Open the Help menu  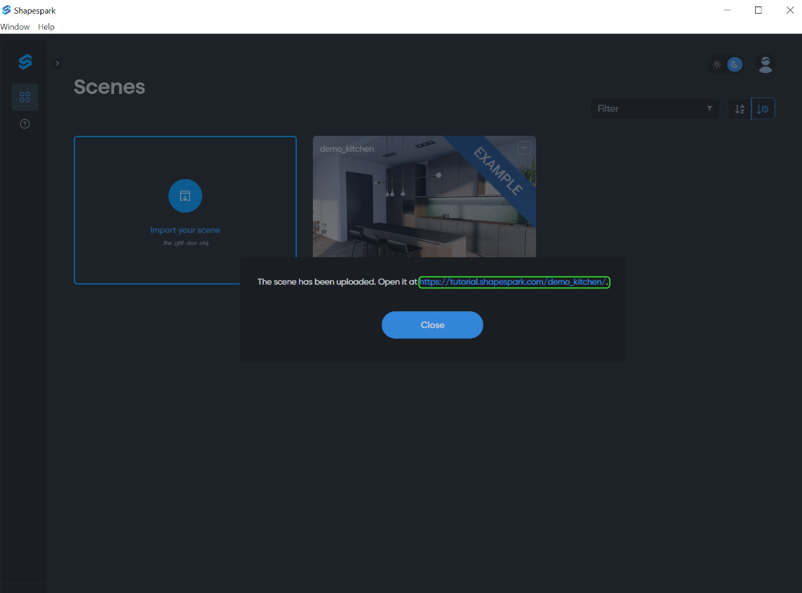tap(46, 27)
